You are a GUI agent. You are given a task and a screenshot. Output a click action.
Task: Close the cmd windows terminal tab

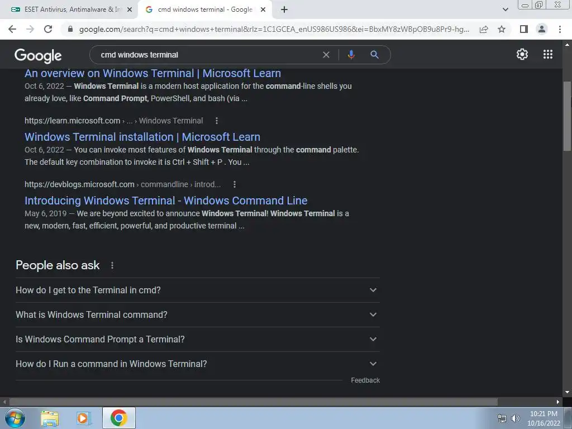[x=263, y=10]
